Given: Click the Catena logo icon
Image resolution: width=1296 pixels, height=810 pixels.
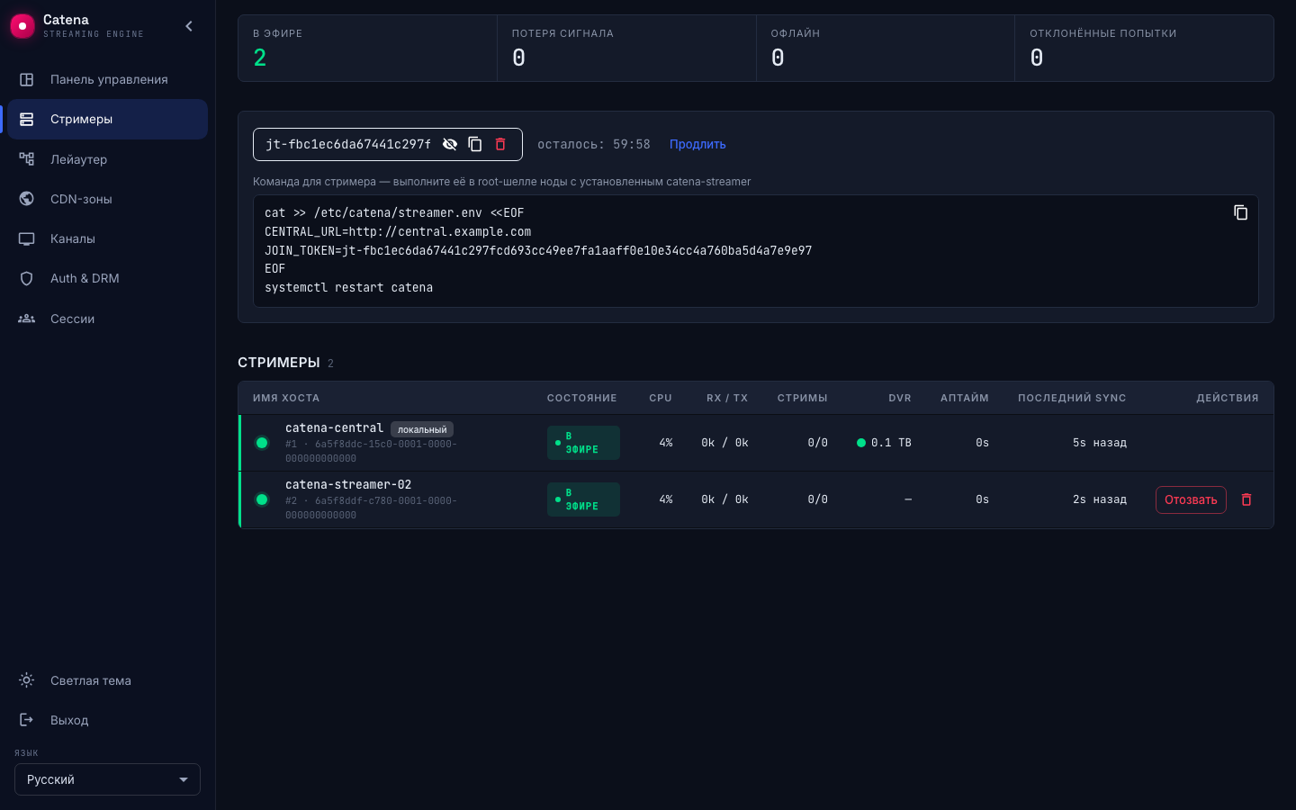Looking at the screenshot, I should coord(22,26).
